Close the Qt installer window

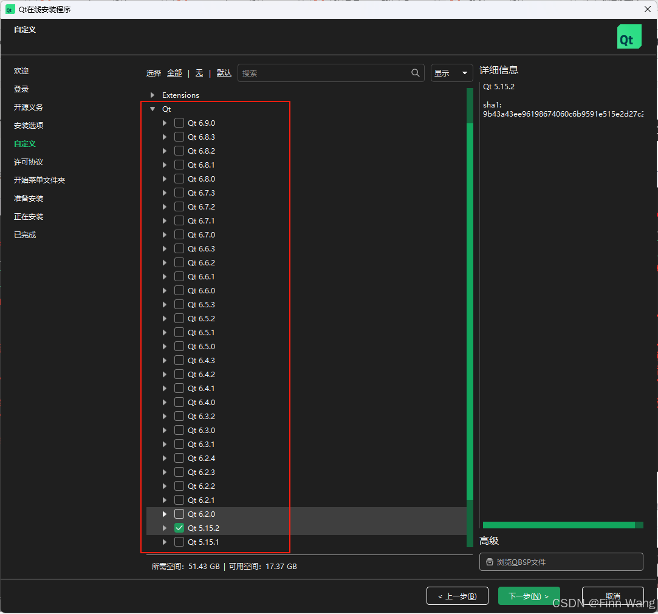tap(648, 9)
